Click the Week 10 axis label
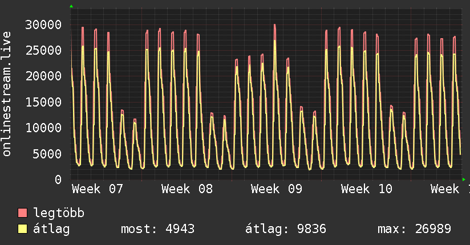Viewport: 470px width, 245px height. 367,189
